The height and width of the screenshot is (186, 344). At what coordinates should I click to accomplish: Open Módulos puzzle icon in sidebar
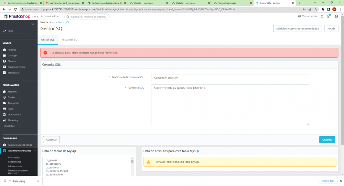4,92
